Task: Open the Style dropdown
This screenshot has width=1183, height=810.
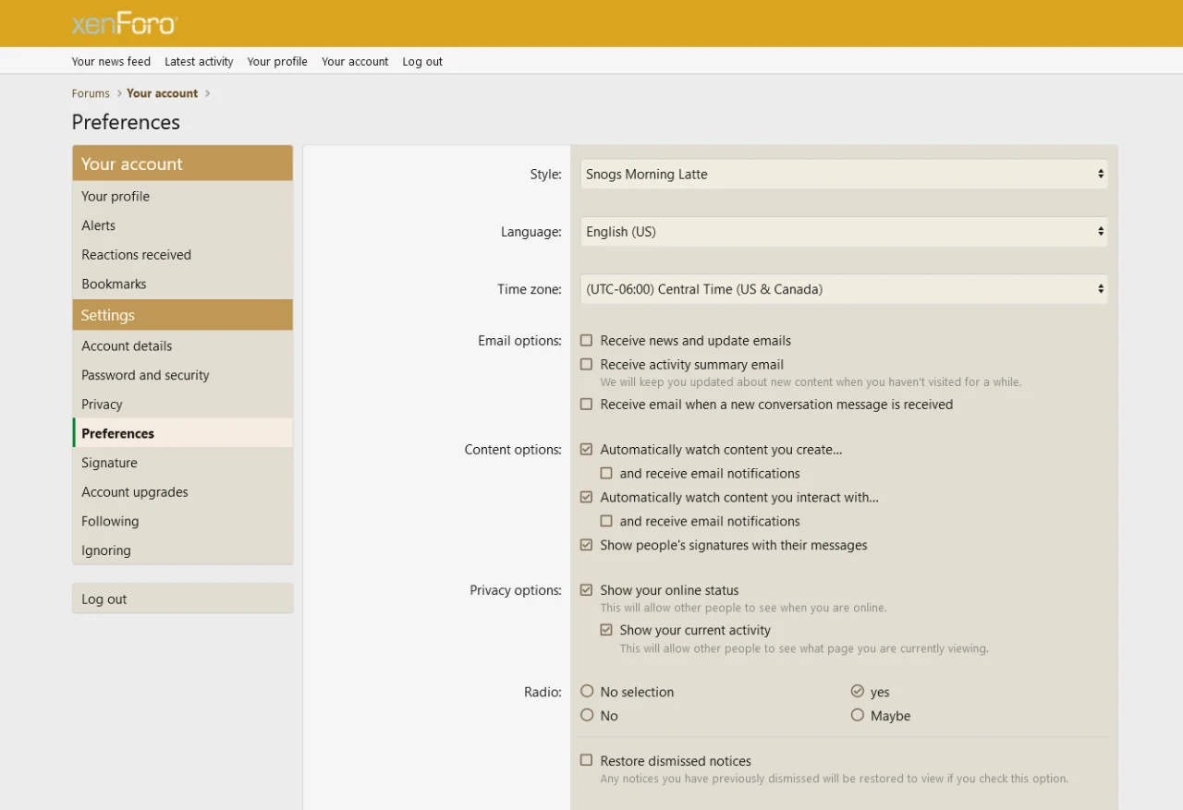Action: (843, 175)
